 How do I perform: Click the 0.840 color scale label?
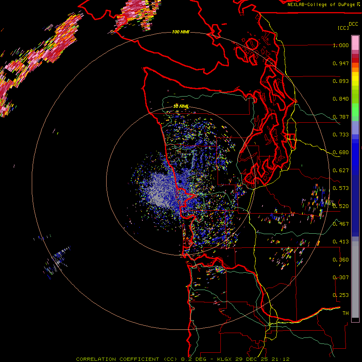coord(341,99)
